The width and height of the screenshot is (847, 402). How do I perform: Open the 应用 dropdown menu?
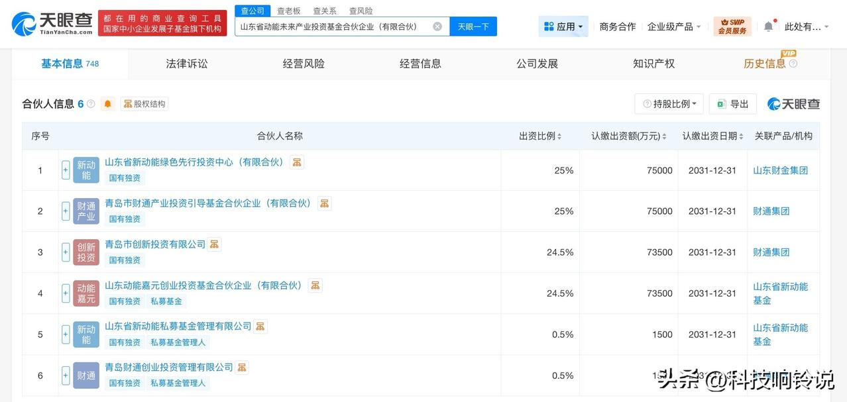[563, 26]
